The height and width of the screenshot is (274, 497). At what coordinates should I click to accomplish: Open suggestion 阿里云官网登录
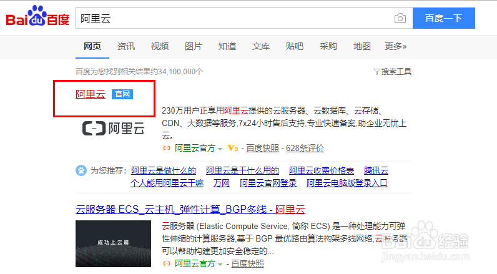[x=268, y=183]
